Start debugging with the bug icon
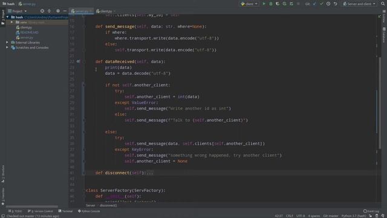Viewport: 387px width, 218px height. click(271, 4)
